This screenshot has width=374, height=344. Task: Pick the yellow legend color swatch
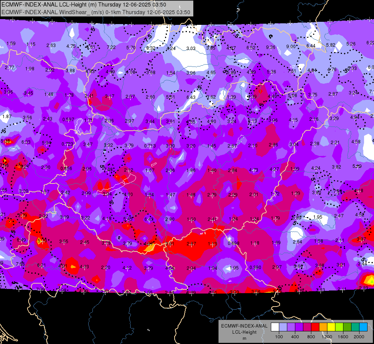(331, 327)
